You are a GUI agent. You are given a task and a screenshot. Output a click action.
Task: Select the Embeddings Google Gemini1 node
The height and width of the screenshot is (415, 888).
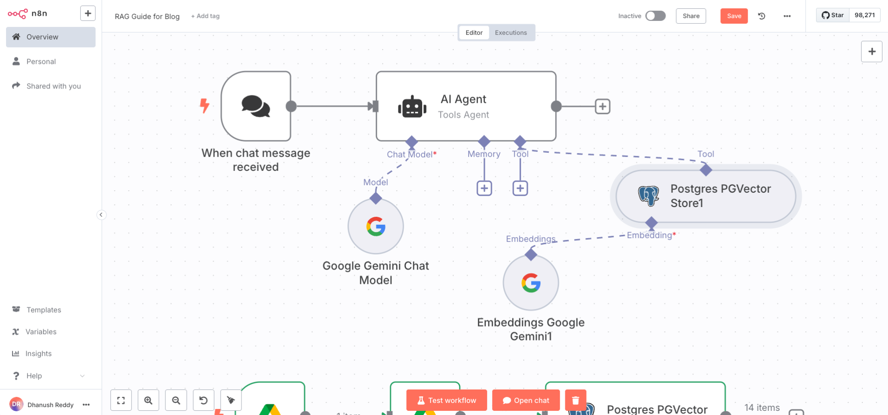tap(531, 283)
